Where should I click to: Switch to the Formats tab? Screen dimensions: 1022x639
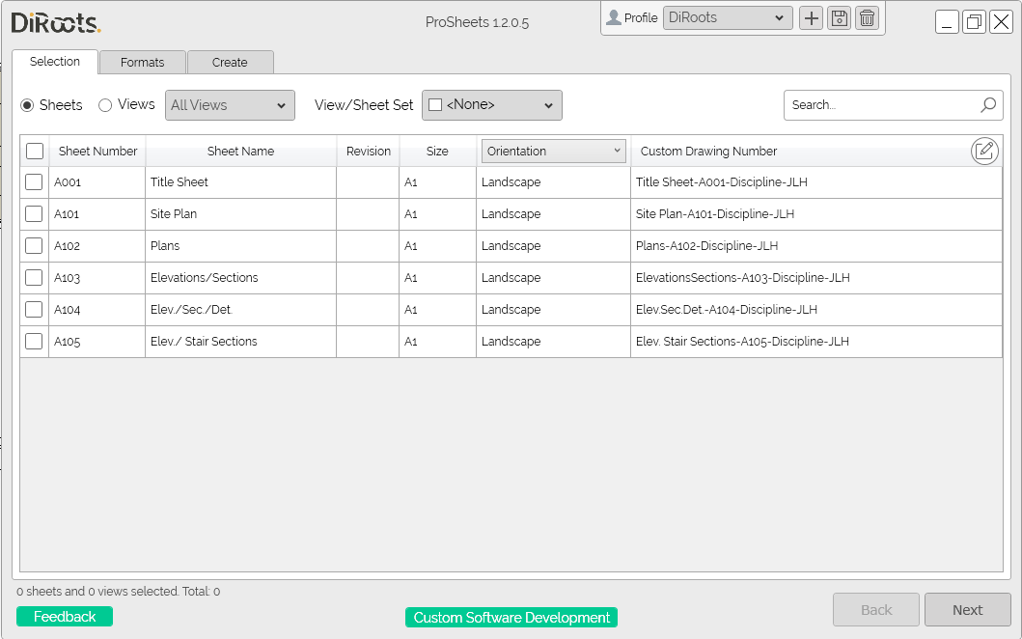(142, 61)
